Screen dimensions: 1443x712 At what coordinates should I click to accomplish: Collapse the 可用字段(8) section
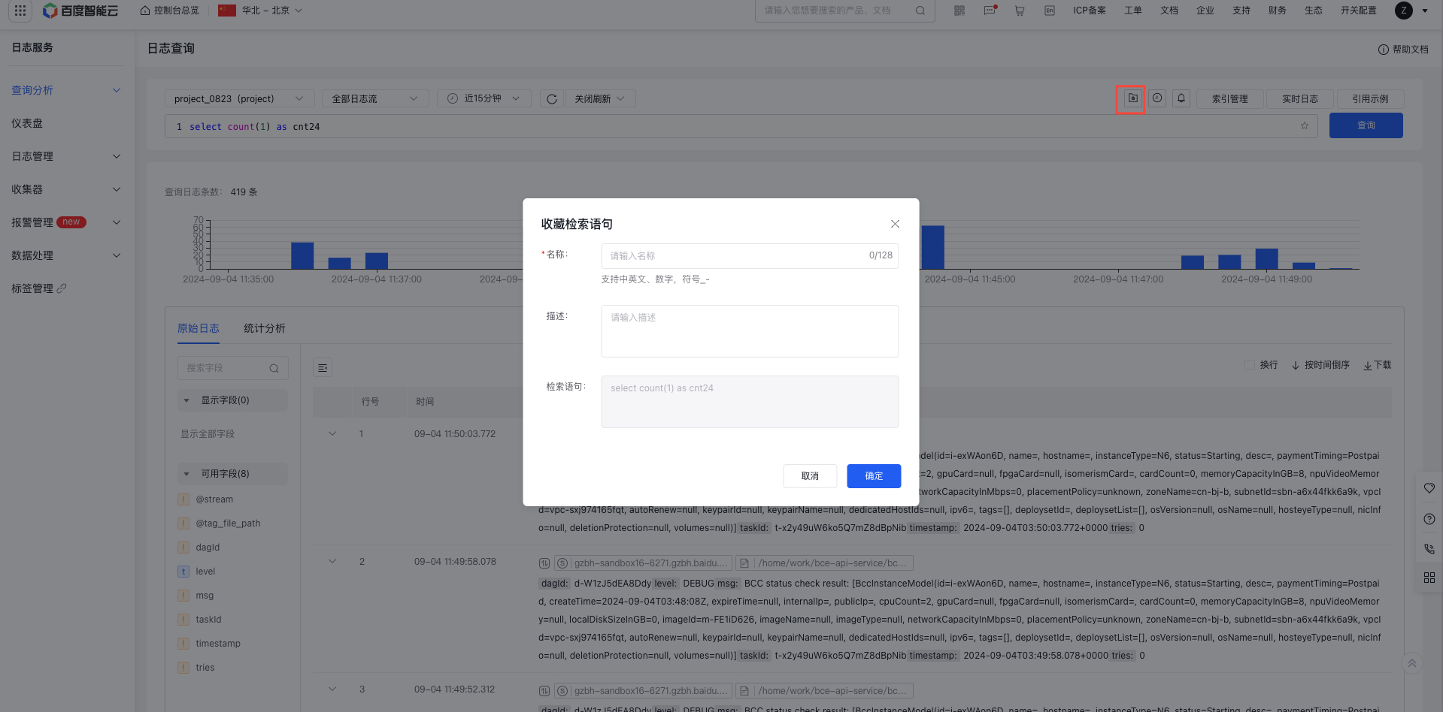[x=232, y=474]
